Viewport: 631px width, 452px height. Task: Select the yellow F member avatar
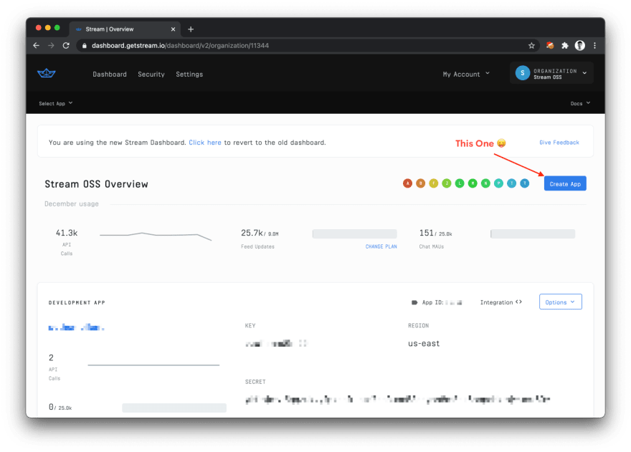(x=433, y=183)
